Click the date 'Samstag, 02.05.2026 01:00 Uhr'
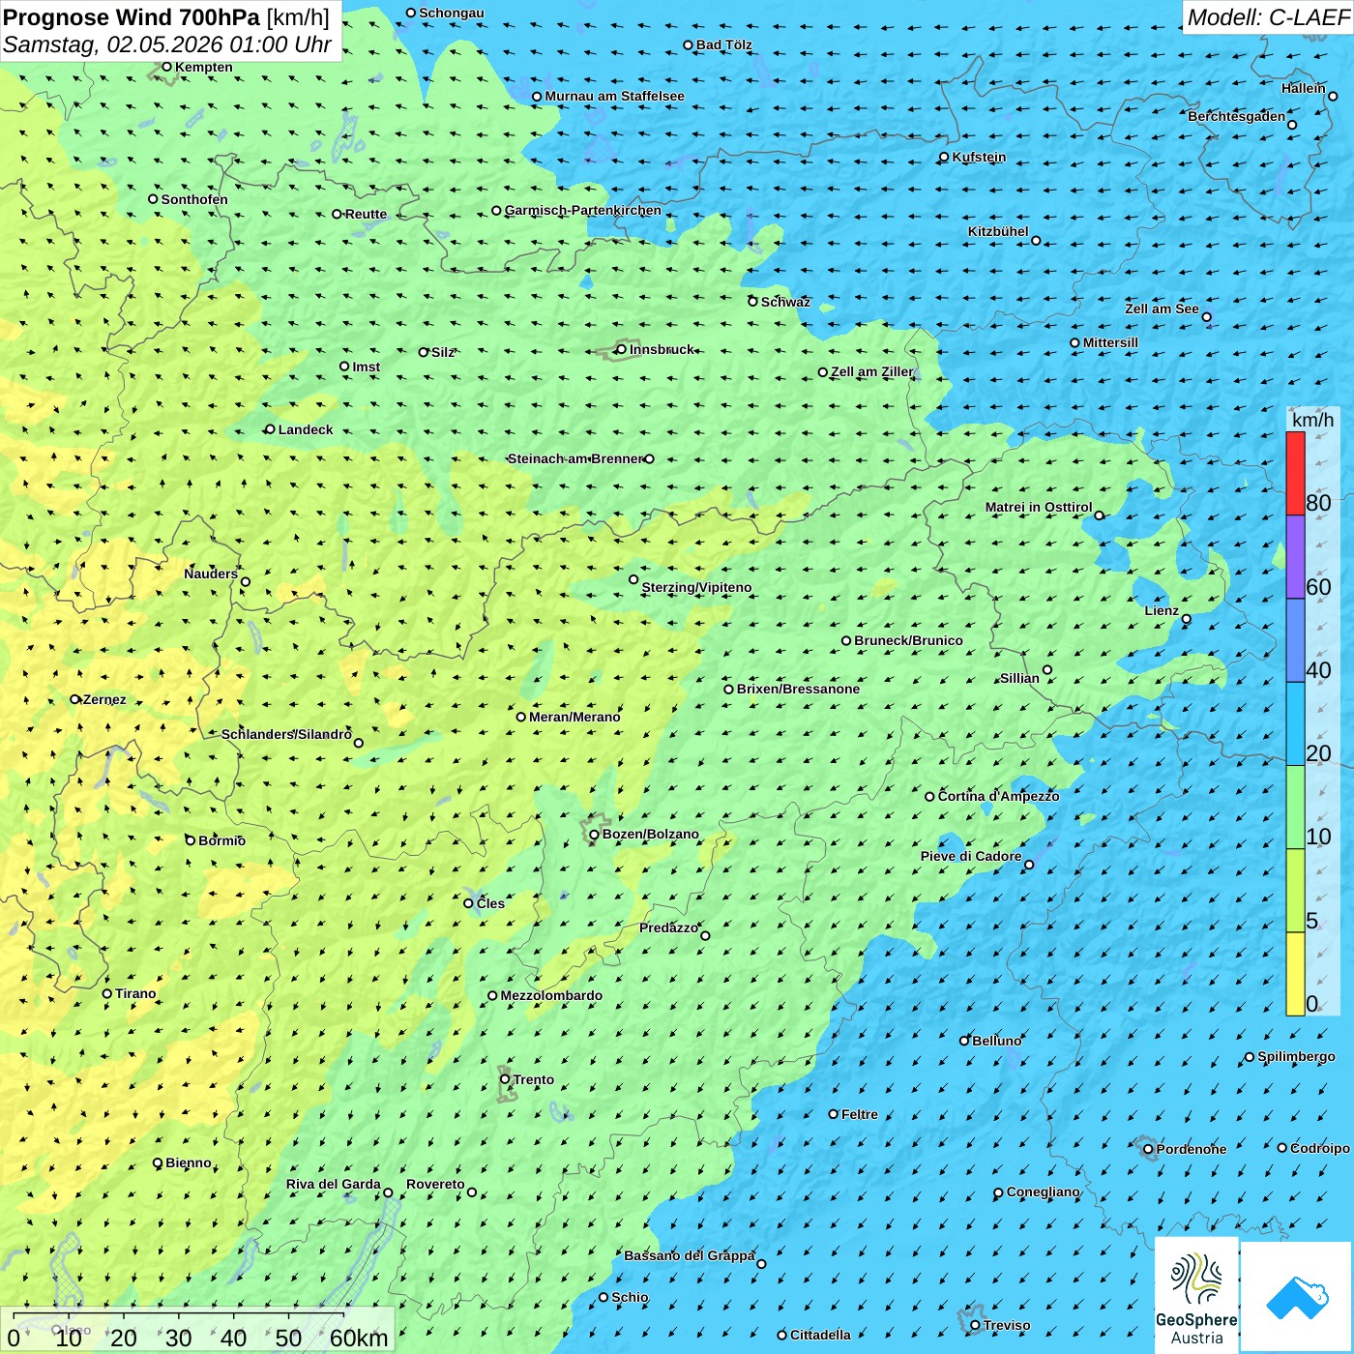 (167, 44)
